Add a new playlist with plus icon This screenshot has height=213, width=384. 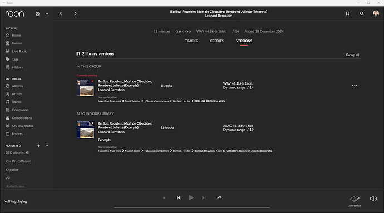tap(38, 146)
